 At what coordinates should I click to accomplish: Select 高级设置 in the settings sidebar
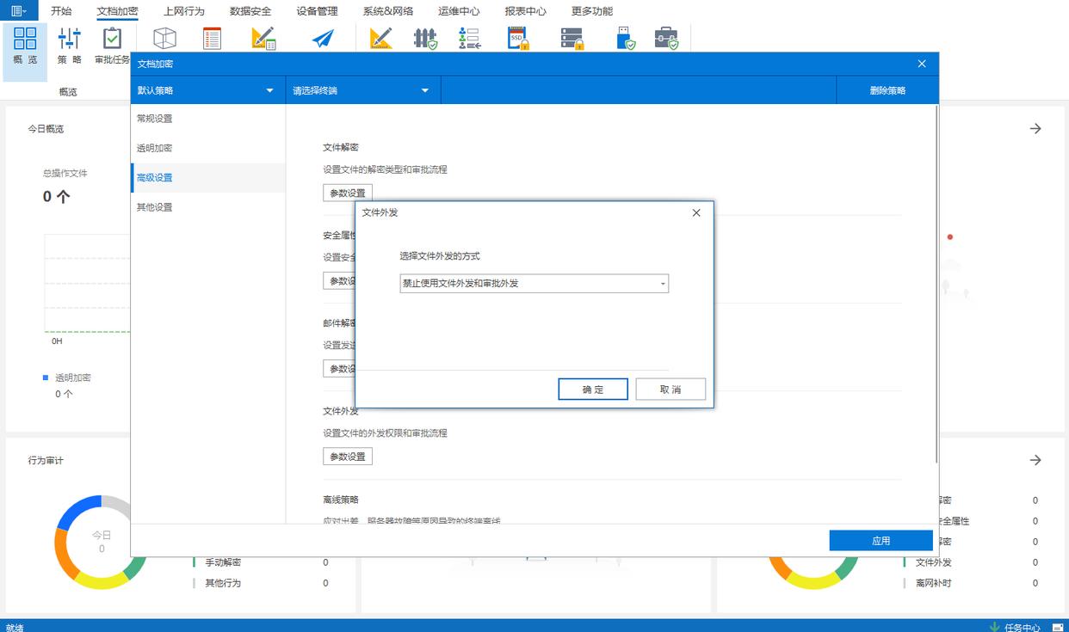coord(207,177)
